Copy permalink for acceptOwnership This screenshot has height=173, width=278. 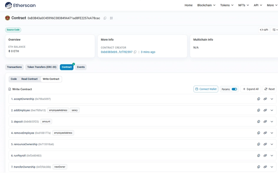265,99
